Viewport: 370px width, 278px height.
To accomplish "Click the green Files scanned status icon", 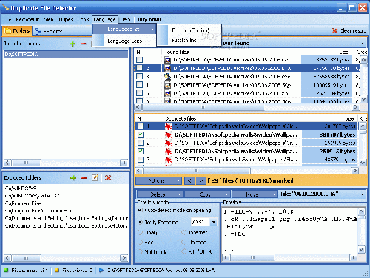I will pos(7,270).
